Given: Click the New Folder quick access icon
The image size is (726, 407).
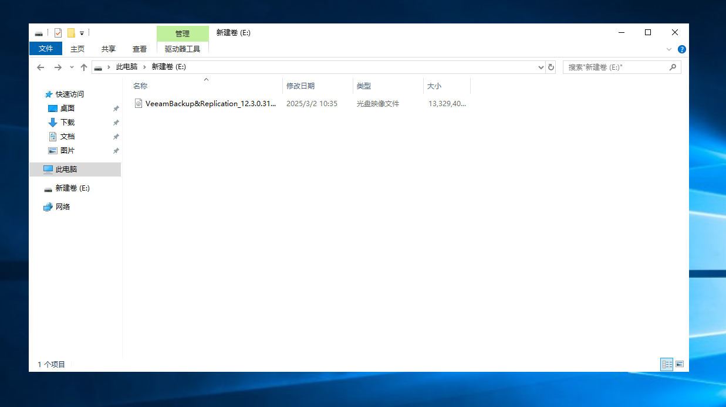Looking at the screenshot, I should coord(71,33).
